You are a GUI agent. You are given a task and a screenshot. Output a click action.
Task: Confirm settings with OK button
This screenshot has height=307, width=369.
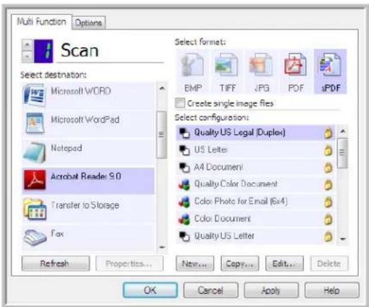(150, 290)
